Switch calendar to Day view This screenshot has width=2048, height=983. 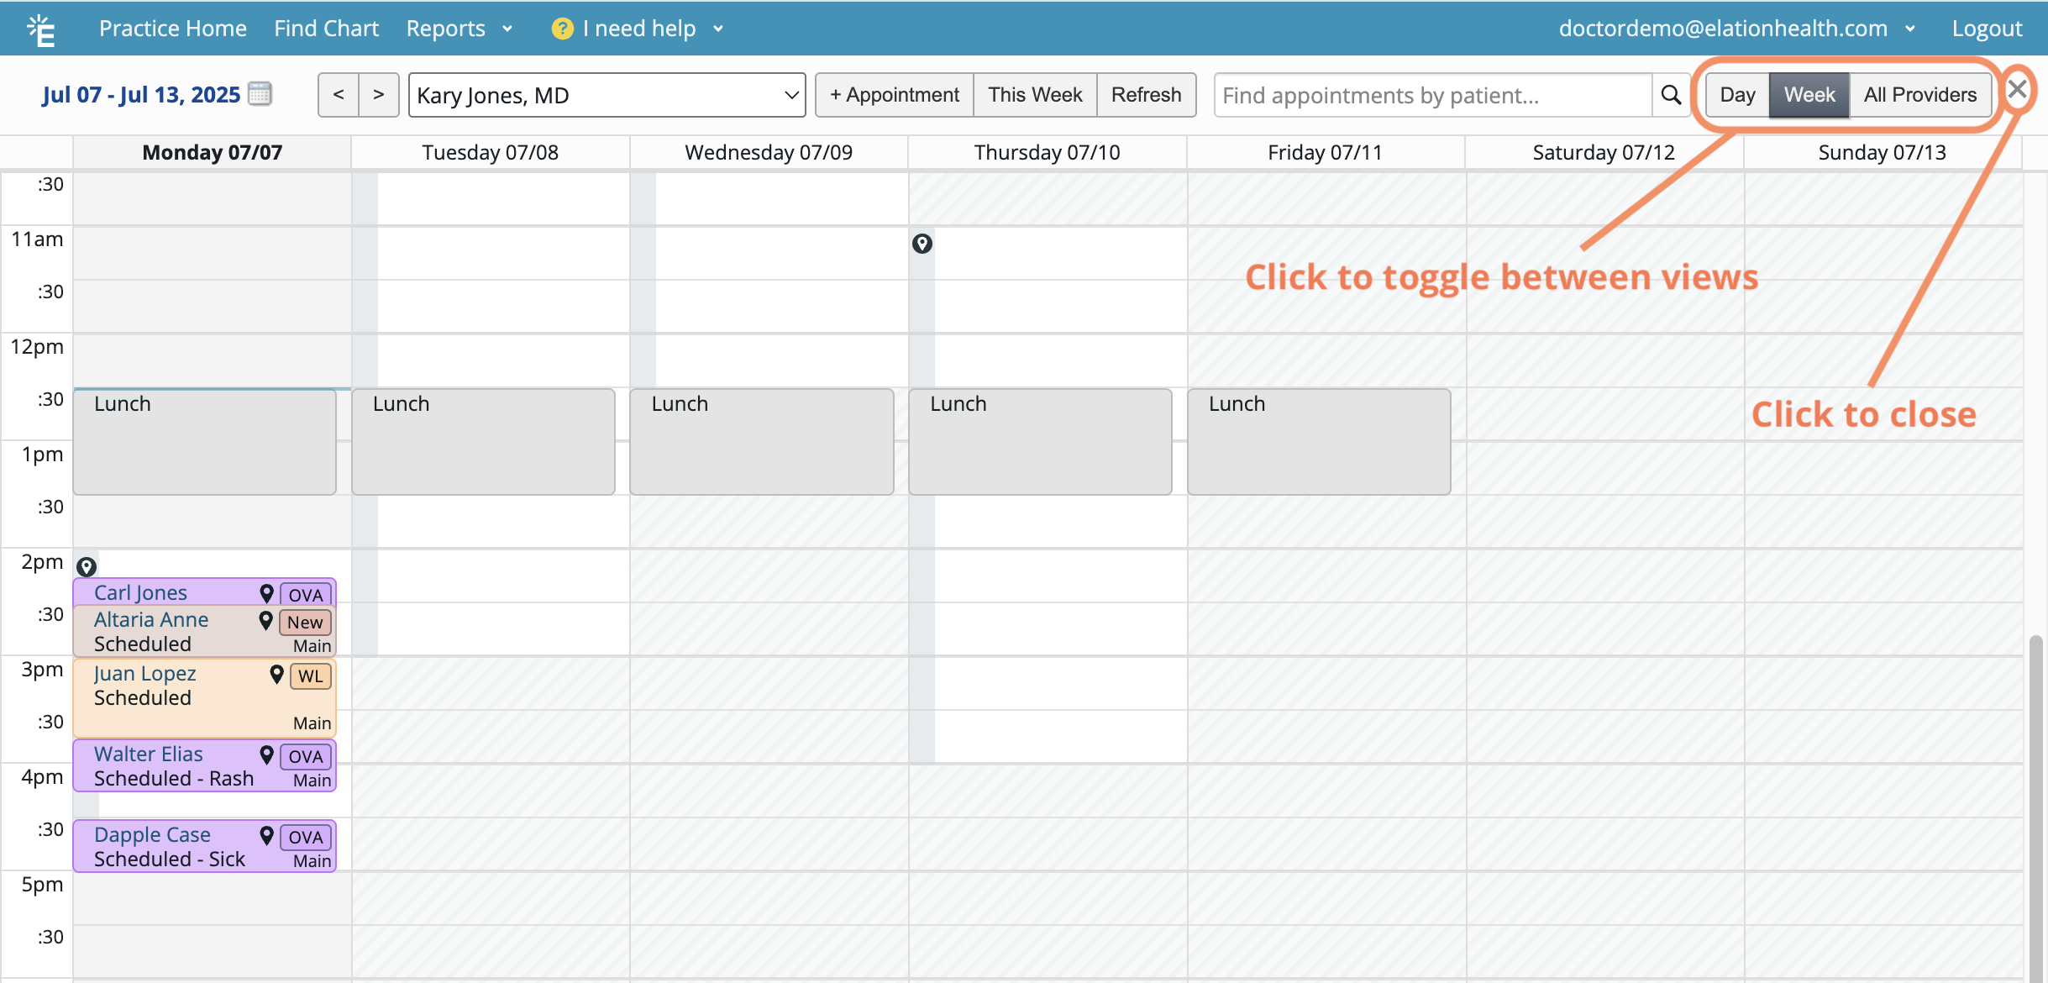1737,95
